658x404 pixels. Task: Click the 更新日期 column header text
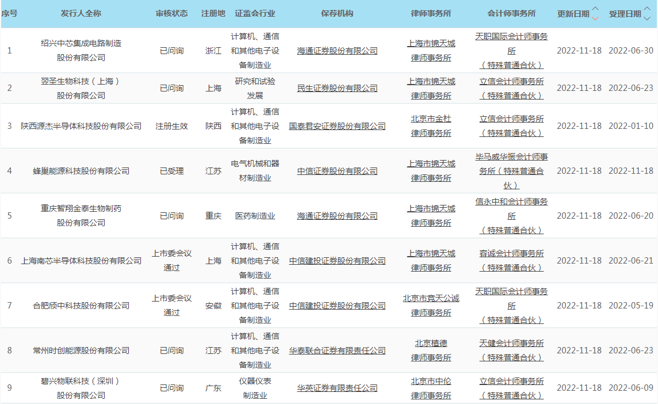[x=573, y=14]
